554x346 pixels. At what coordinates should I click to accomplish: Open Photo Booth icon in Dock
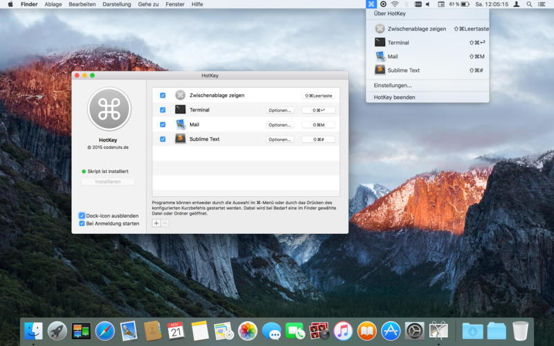(x=319, y=331)
